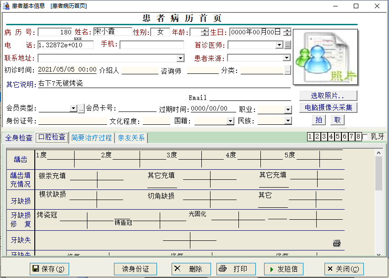Click the 读身份证 button
Screen dimensions: 389x278
(x=135, y=269)
